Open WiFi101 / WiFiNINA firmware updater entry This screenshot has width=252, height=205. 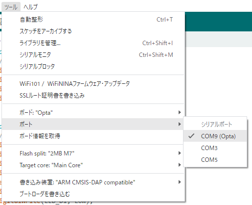tap(93, 84)
